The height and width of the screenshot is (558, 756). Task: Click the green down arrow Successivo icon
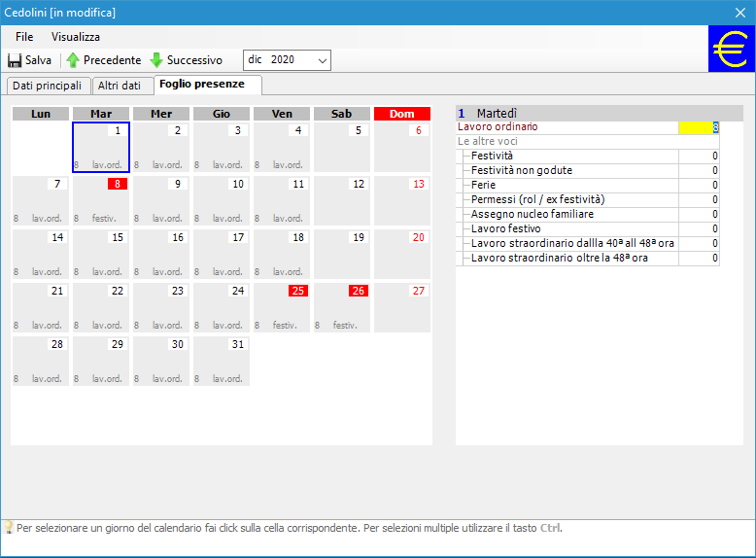point(156,60)
